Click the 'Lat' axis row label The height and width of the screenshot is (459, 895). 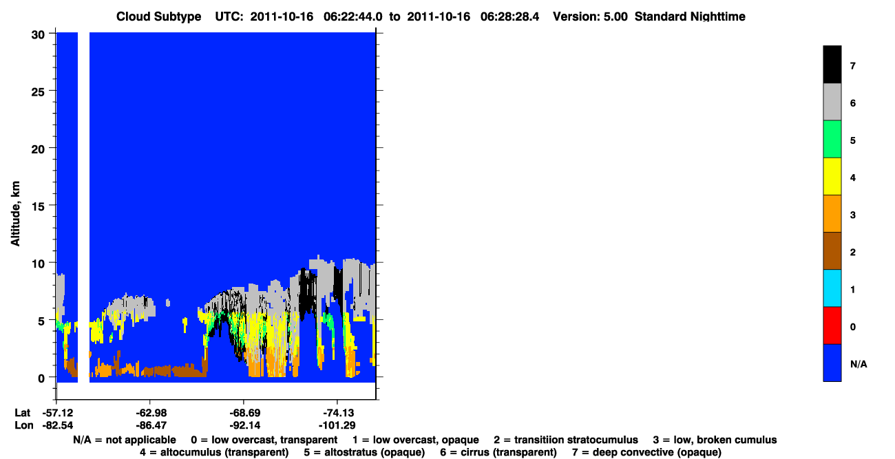click(23, 413)
